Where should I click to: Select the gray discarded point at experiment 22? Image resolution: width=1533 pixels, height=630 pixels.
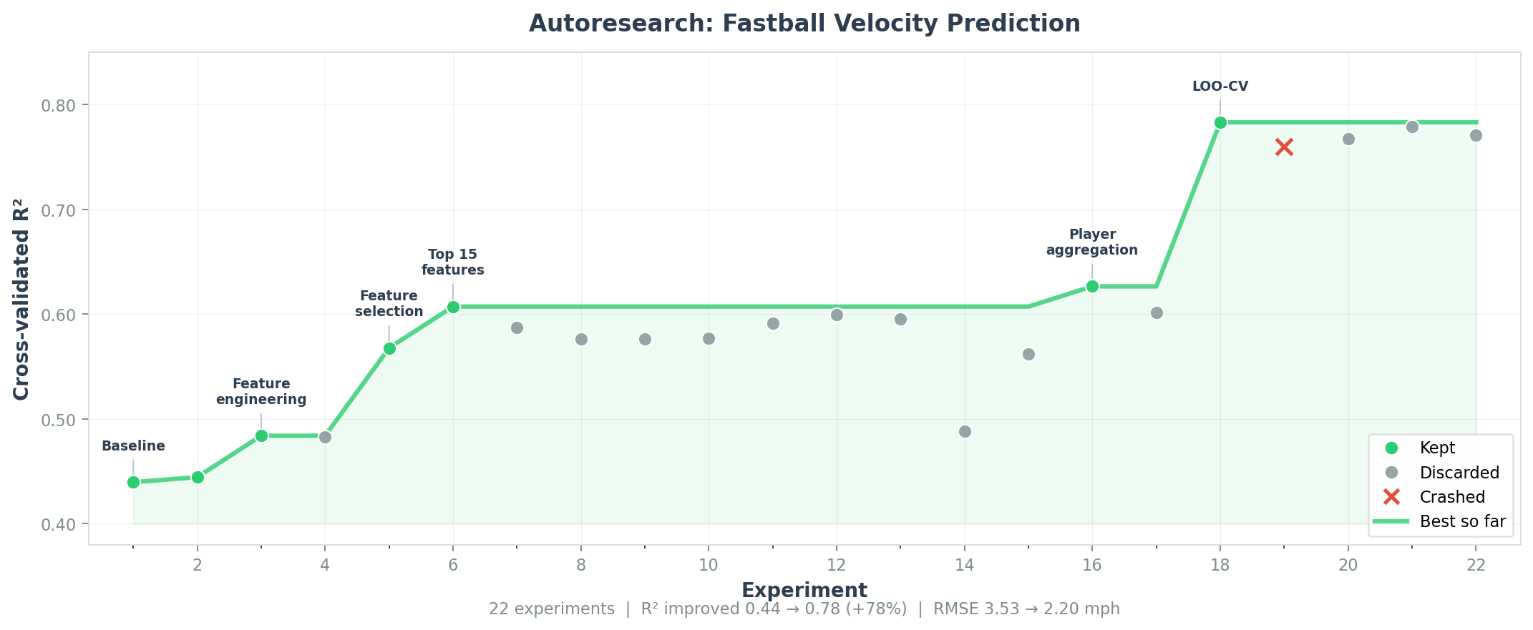pos(1476,135)
